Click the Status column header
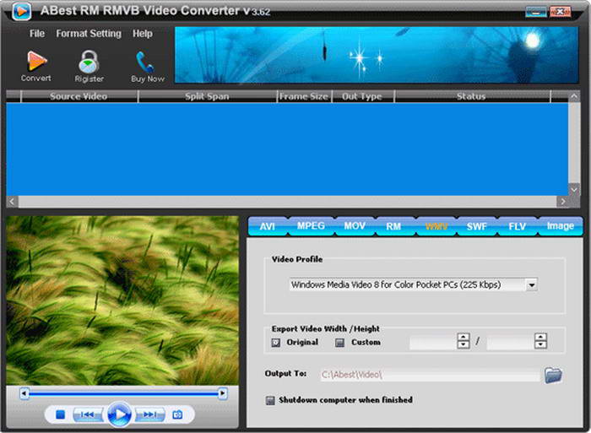 pos(471,96)
